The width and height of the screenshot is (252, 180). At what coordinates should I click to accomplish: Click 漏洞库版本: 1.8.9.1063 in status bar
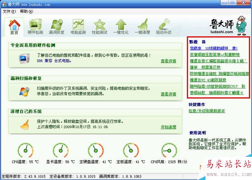tap(120, 177)
